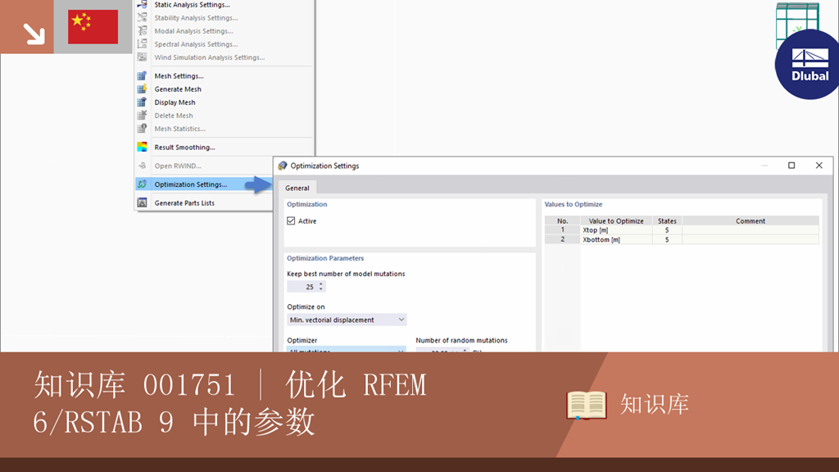The height and width of the screenshot is (472, 839).
Task: Open Static Analysis Settings menu entry
Action: point(192,5)
